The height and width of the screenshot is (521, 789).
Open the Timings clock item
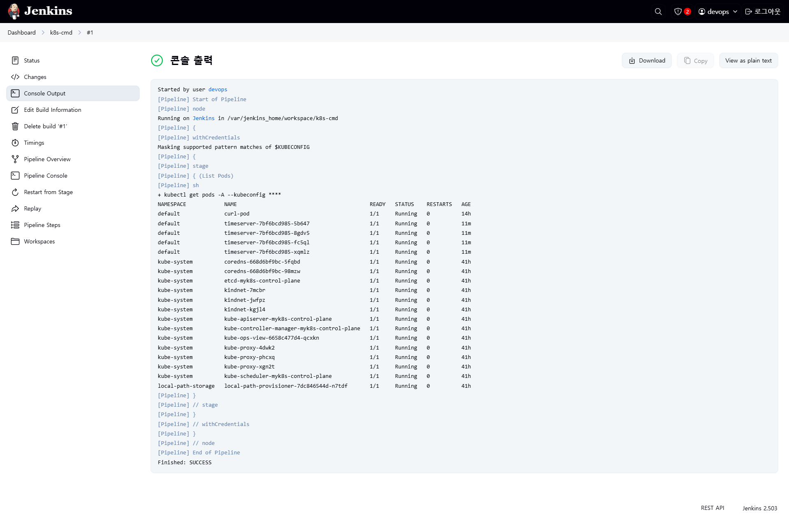tap(34, 143)
